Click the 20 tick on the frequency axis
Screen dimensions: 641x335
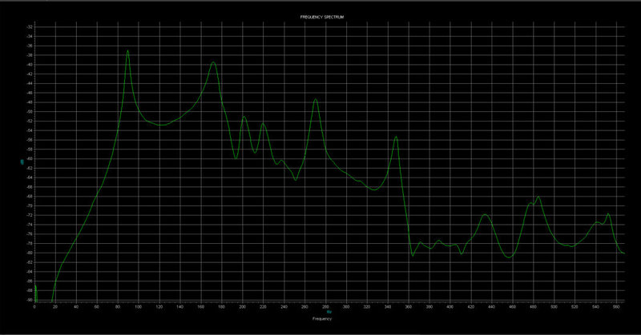pyautogui.click(x=55, y=307)
